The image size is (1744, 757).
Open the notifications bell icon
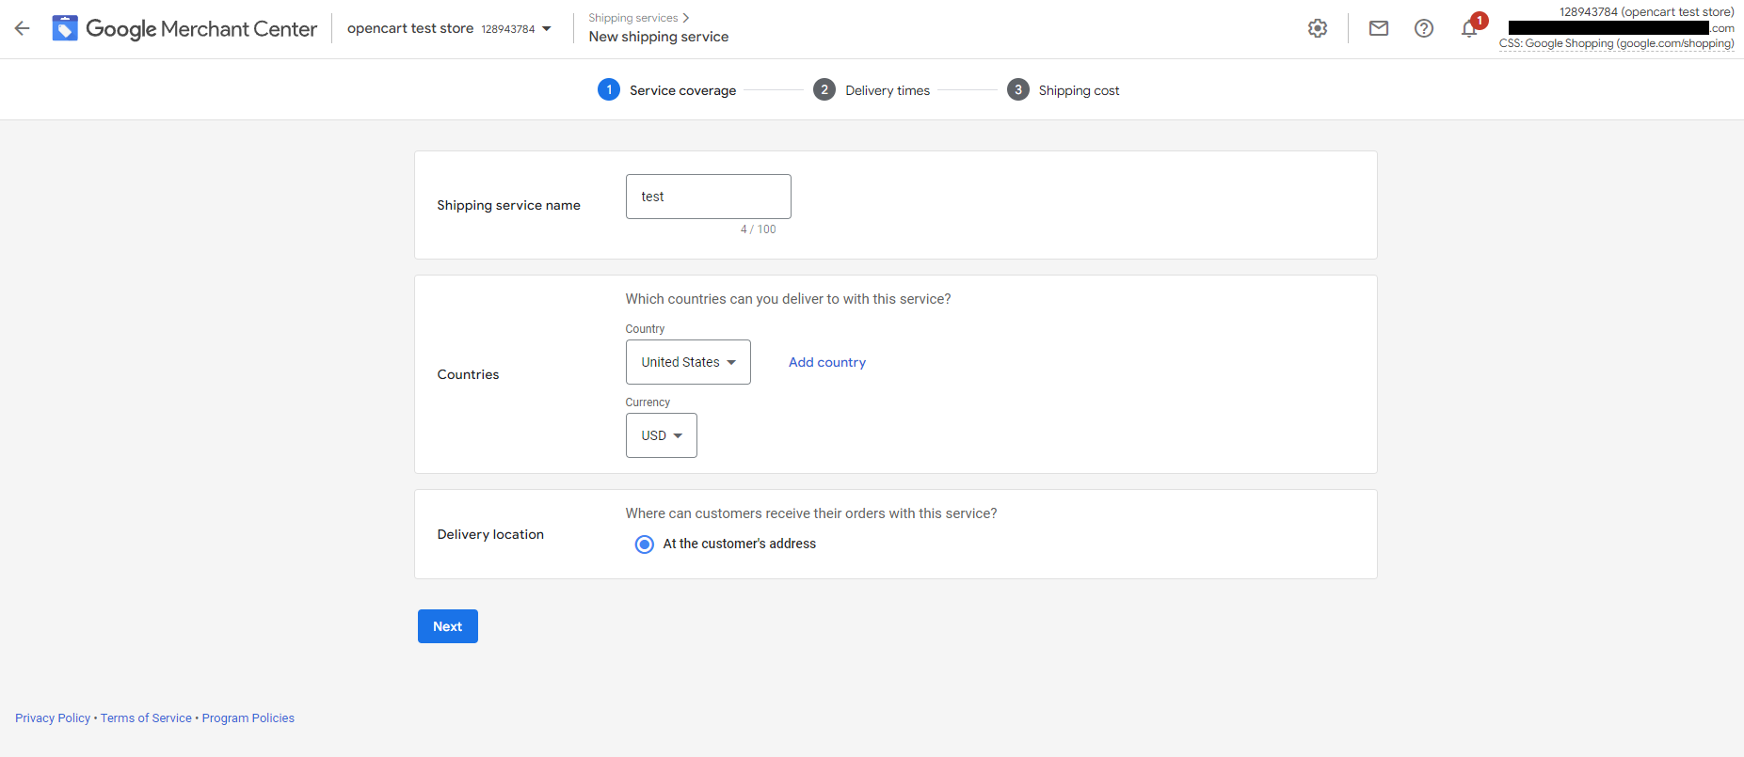coord(1469,28)
